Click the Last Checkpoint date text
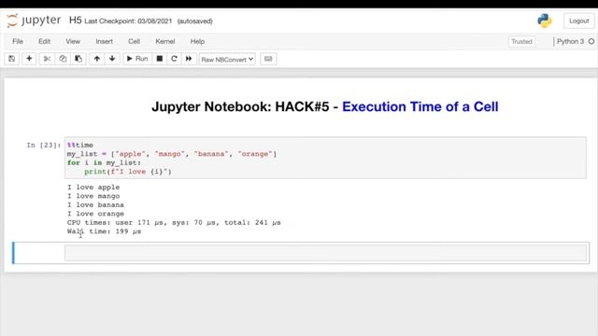 128,21
